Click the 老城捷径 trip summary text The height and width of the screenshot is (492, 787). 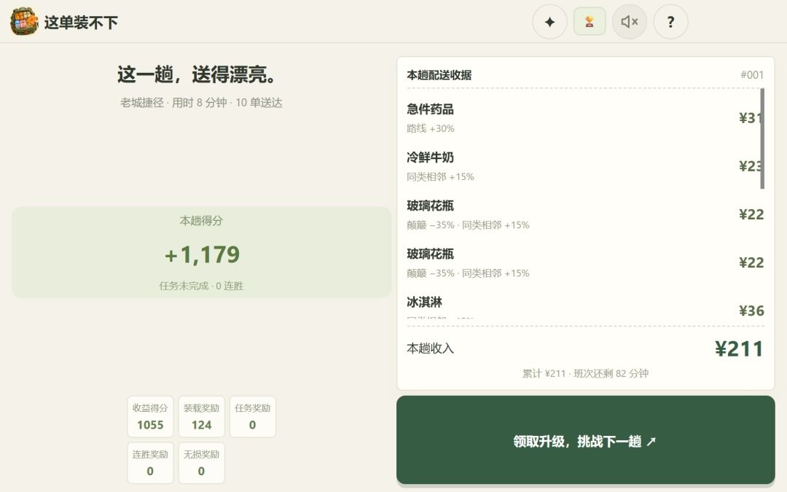pyautogui.click(x=201, y=103)
